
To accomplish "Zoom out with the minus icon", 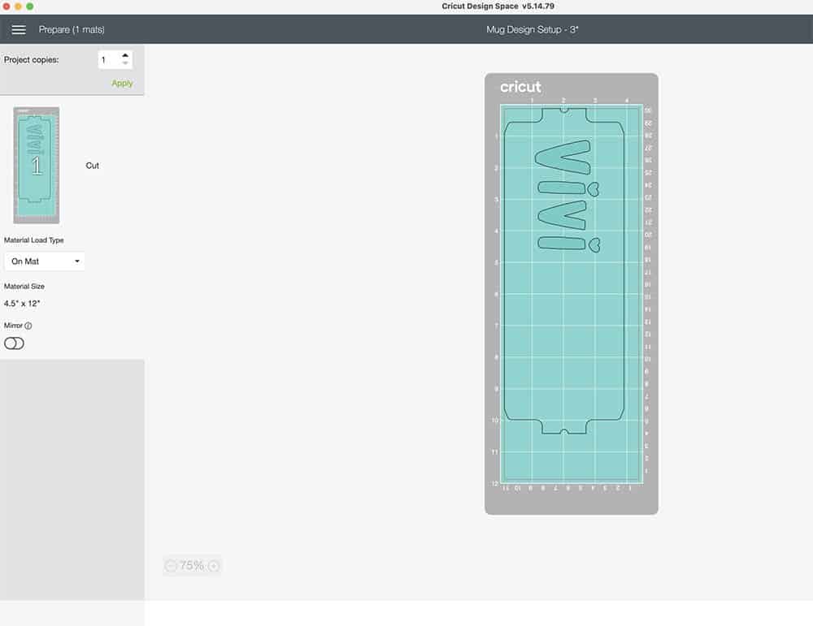I will (171, 566).
